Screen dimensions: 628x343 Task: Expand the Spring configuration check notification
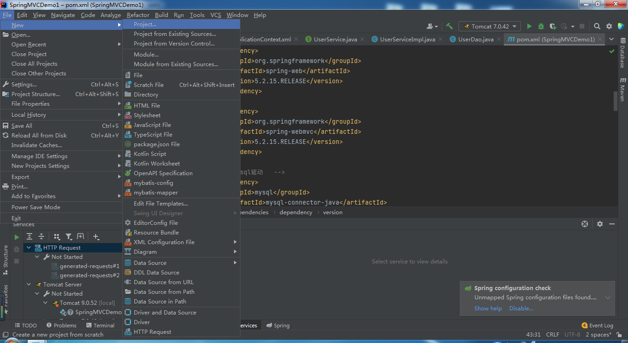pos(608,297)
